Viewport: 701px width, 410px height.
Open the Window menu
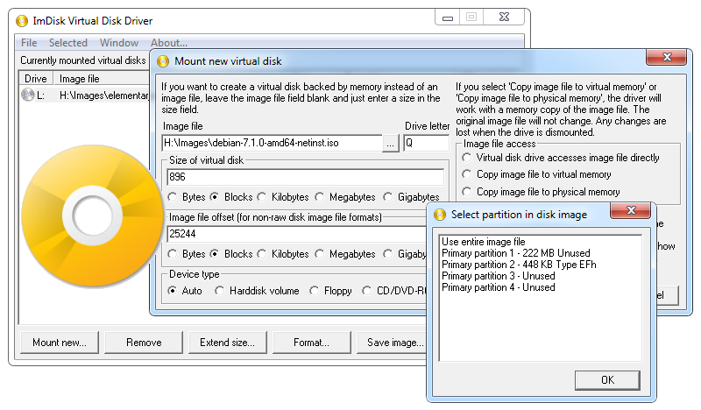coord(119,43)
